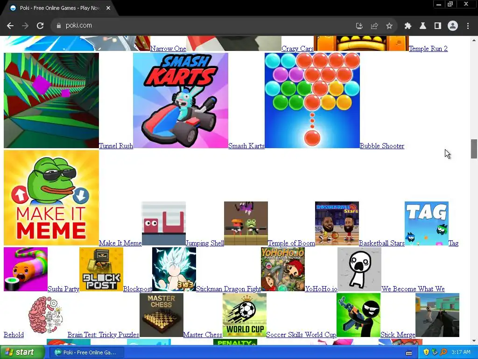Follow the Jumping Shell text link
Image resolution: width=478 pixels, height=359 pixels.
(205, 243)
